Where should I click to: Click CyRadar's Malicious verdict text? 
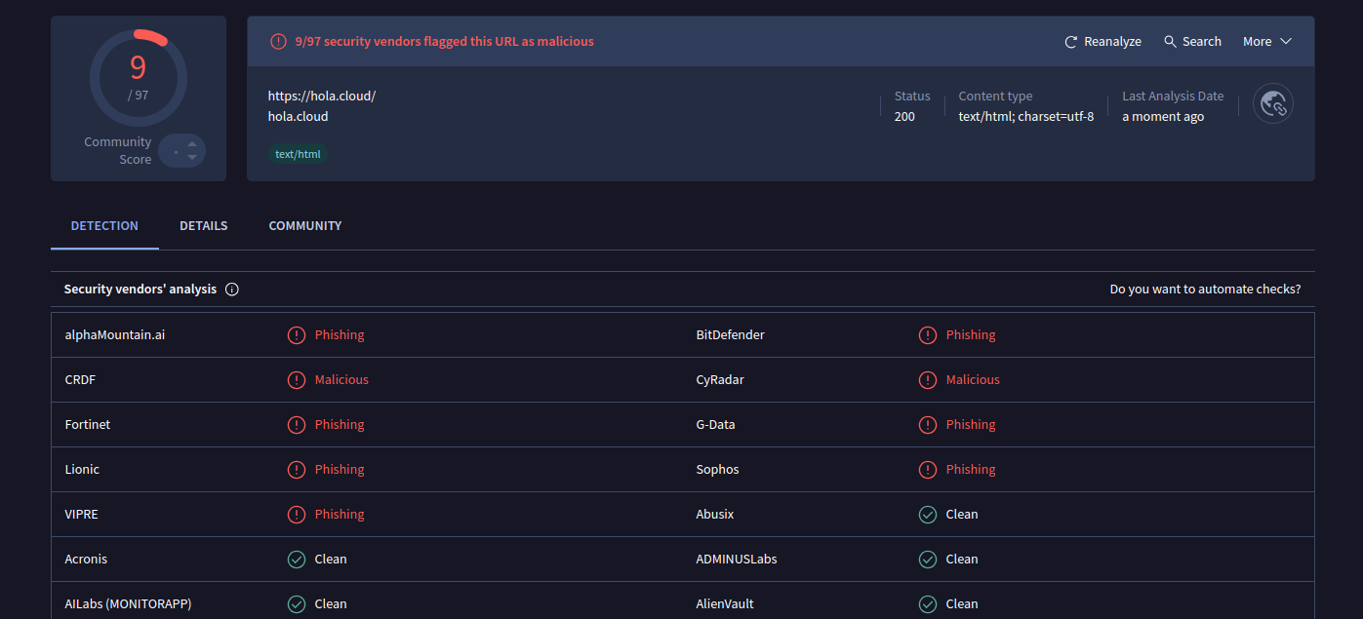(973, 379)
